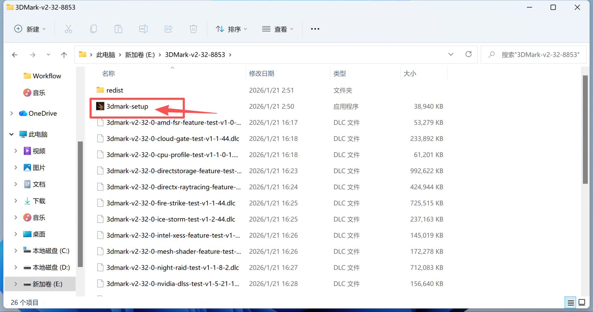Switch to large thumbnails view toggle
This screenshot has width=593, height=312.
click(582, 302)
